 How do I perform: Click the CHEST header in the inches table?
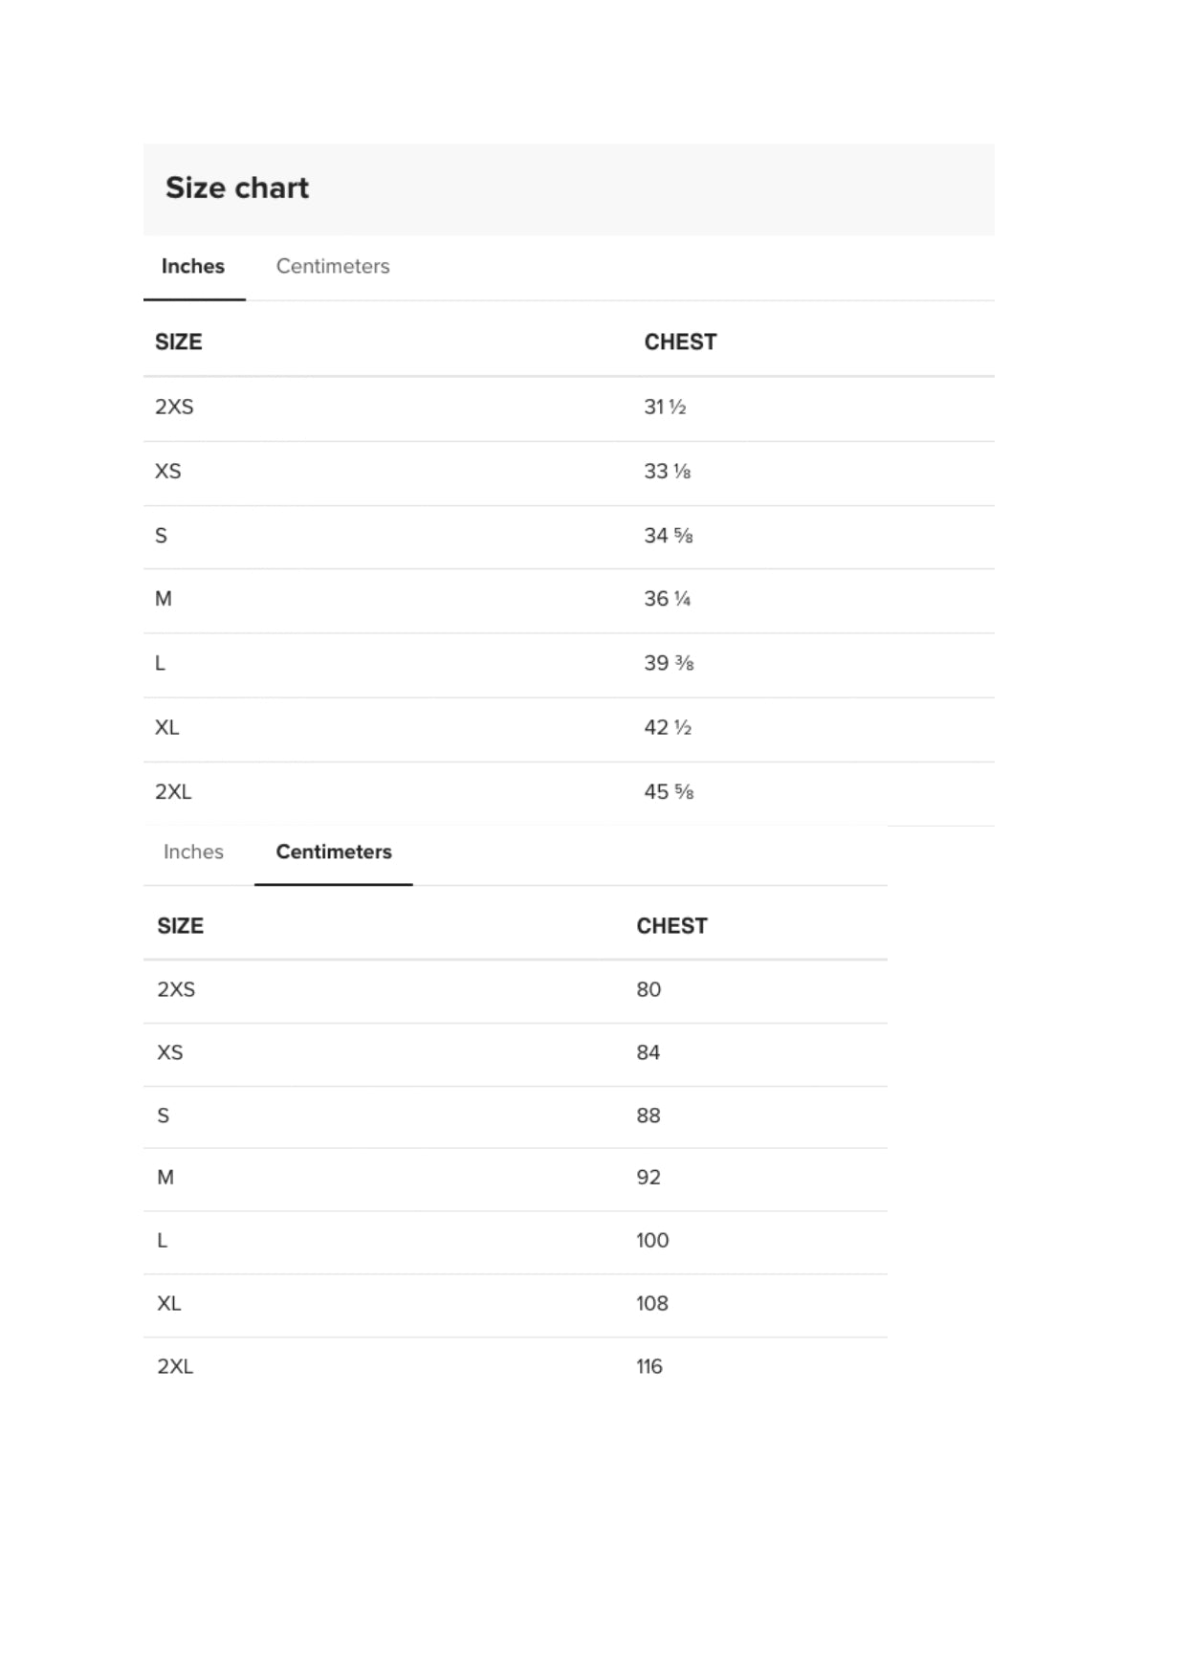(680, 342)
